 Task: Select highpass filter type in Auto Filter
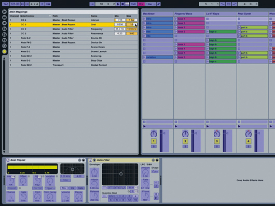[111, 187]
